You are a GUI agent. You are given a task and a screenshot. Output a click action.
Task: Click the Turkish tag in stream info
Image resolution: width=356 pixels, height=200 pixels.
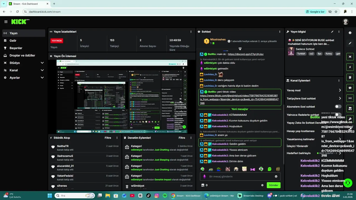pyautogui.click(x=301, y=54)
